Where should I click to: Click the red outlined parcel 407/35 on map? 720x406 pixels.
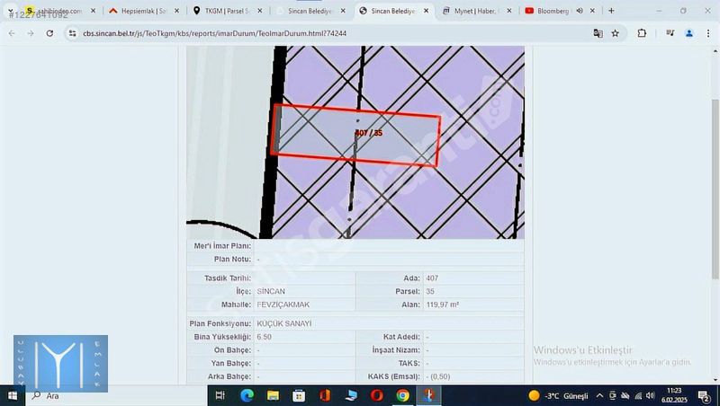point(356,137)
